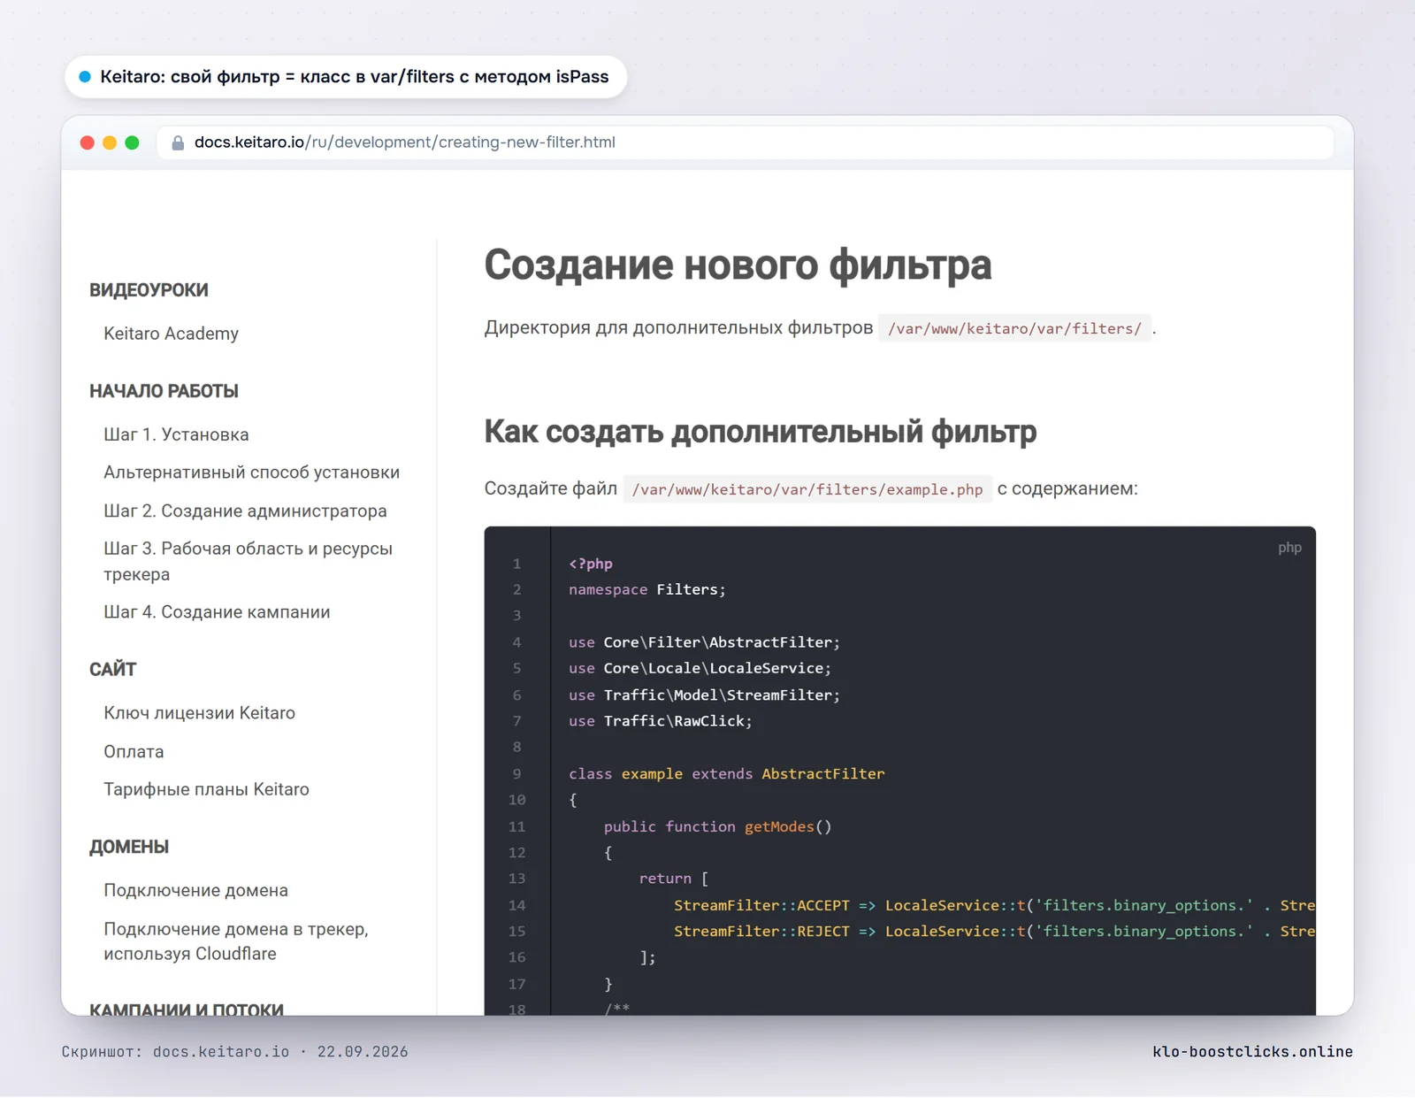Open Ключ лицензии Keitaro sidebar link
Image resolution: width=1415 pixels, height=1098 pixels.
tap(199, 713)
